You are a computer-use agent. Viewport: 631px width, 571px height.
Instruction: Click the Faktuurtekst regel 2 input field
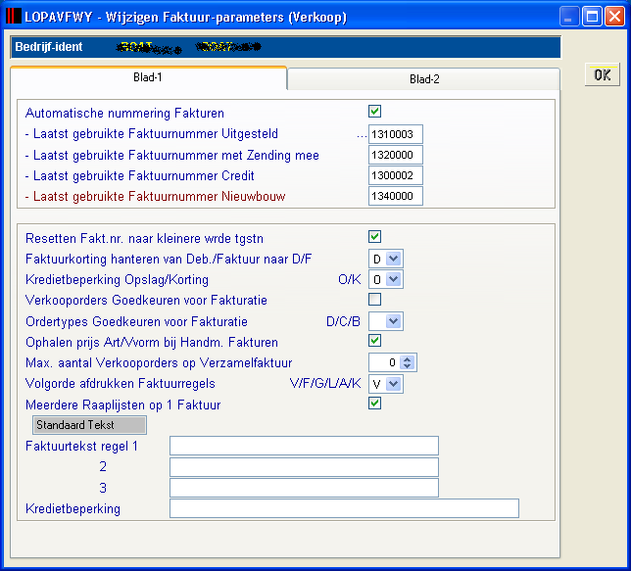pyautogui.click(x=304, y=467)
